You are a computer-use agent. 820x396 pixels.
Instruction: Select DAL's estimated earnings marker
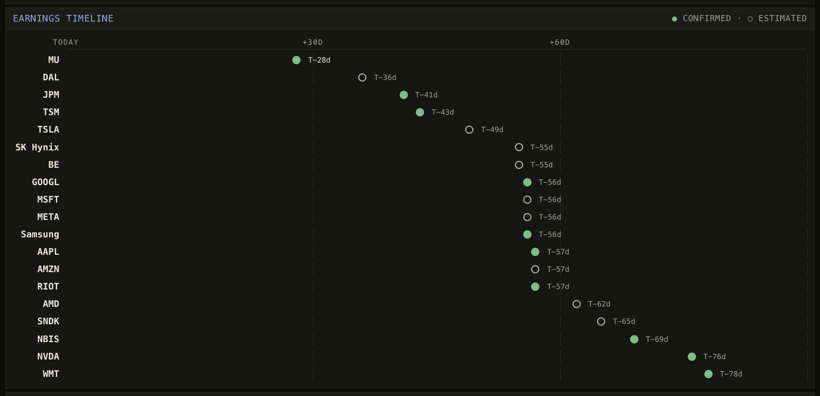coord(362,77)
